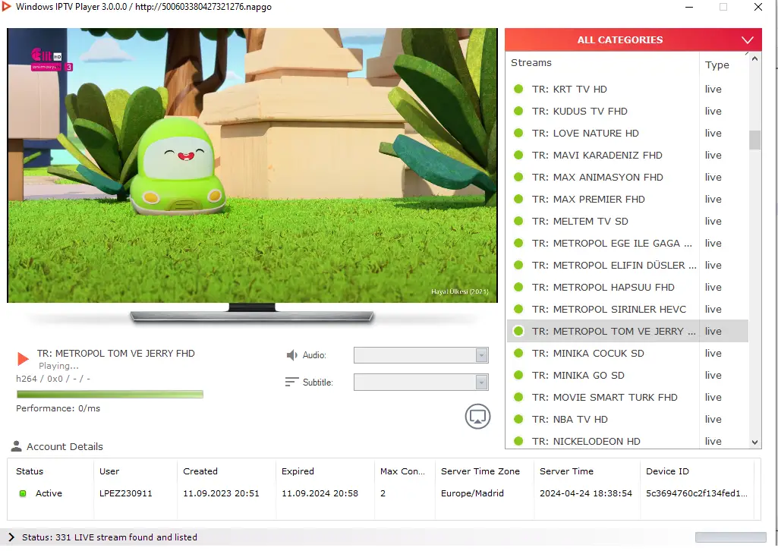Click green dot beside TR: METROPOL SIRINLER HEVC
The width and height of the screenshot is (778, 551).
pyautogui.click(x=518, y=309)
